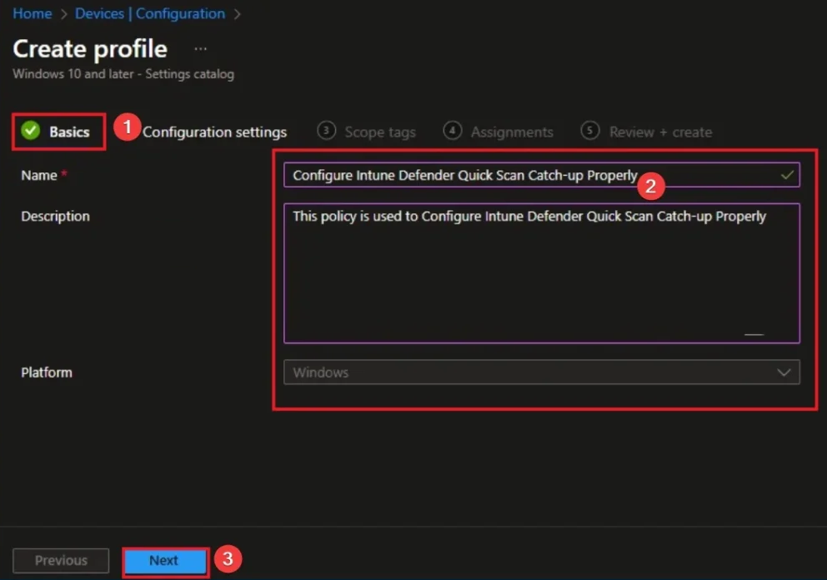The image size is (827, 580).
Task: Click the Platform label
Action: click(x=47, y=372)
